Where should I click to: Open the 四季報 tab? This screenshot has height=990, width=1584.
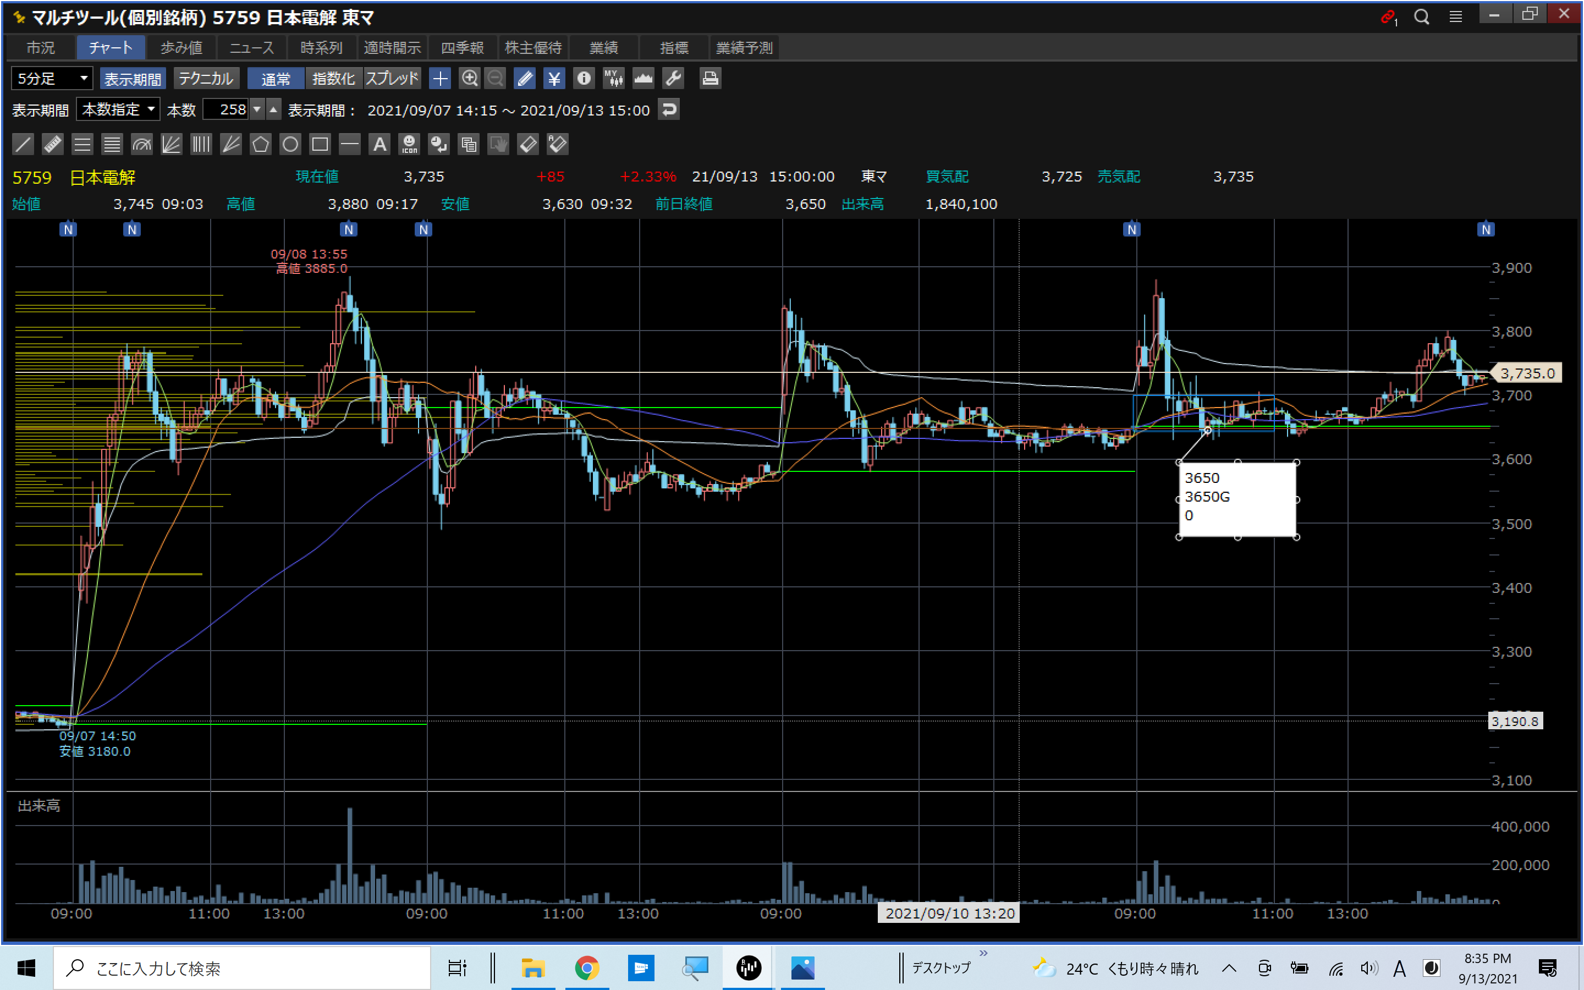click(462, 48)
